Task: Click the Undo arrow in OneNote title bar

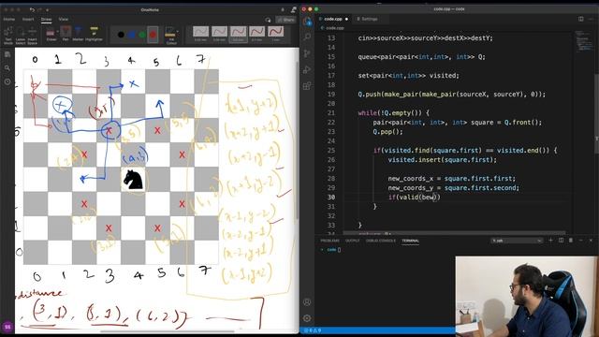Action: (x=32, y=9)
